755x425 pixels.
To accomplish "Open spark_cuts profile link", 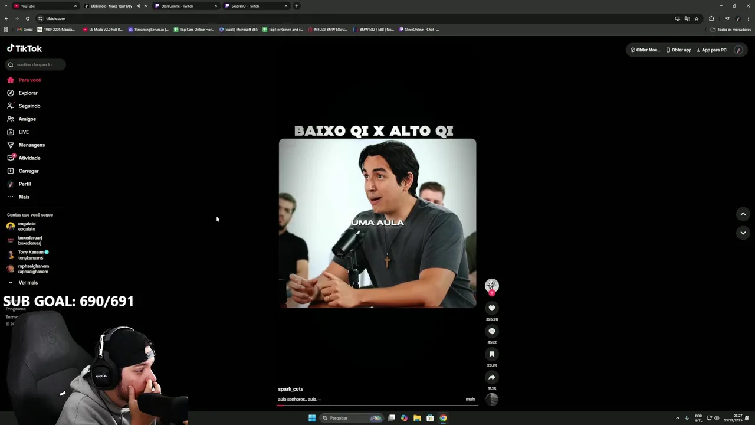I will (x=291, y=389).
